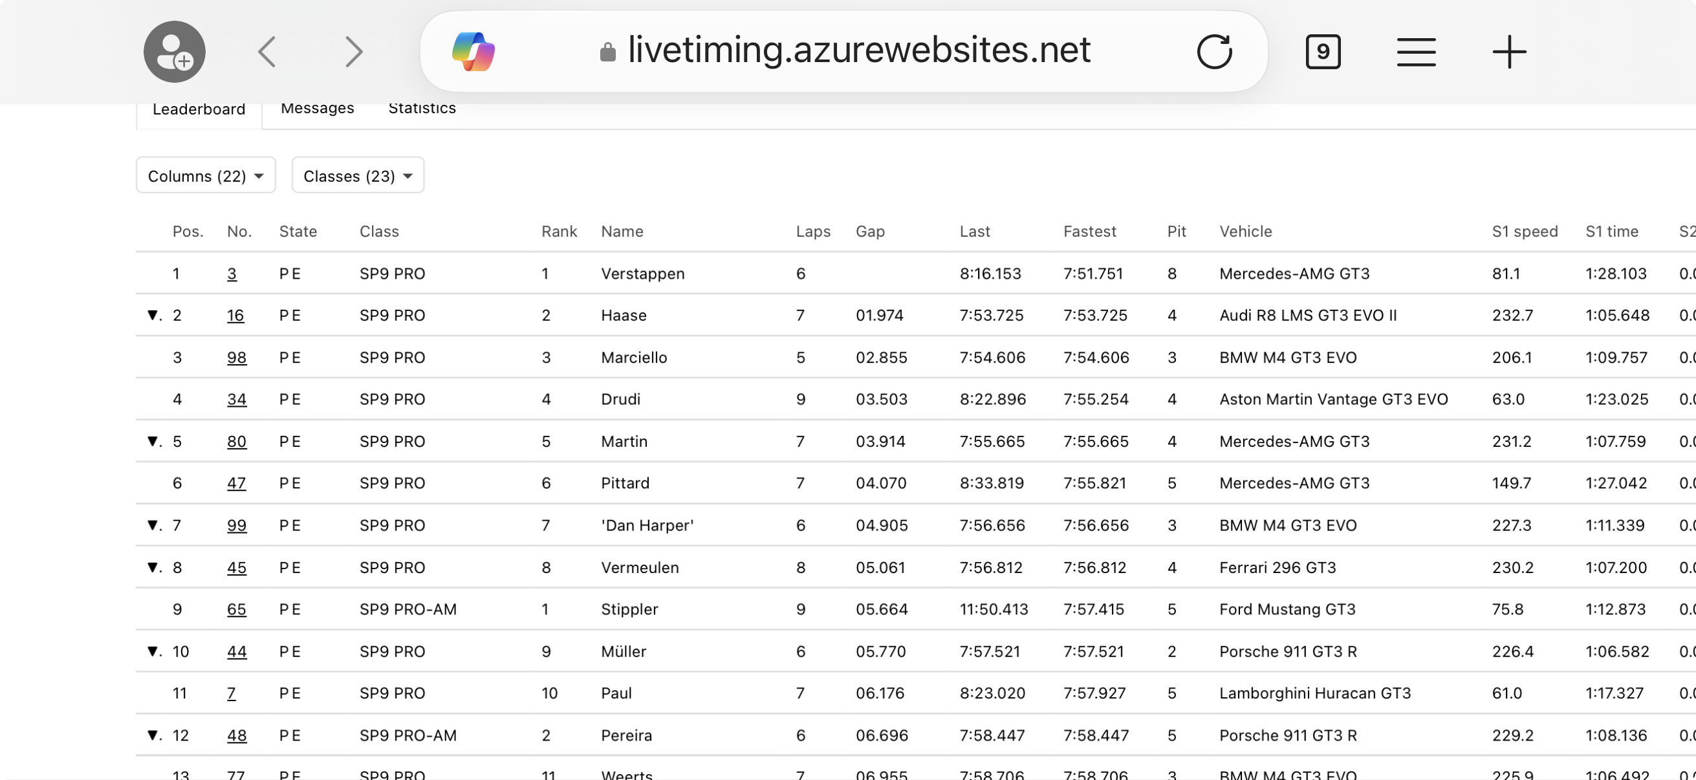Open a new tab with plus icon
The height and width of the screenshot is (780, 1696).
pos(1509,51)
